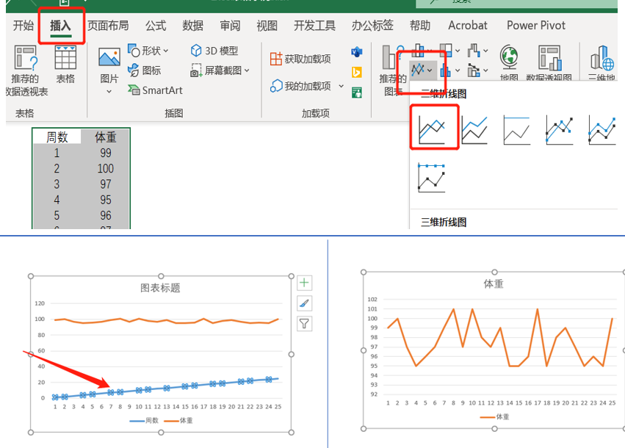The height and width of the screenshot is (448, 625).
Task: Click the 三维地图 3D map icon
Action: click(601, 58)
